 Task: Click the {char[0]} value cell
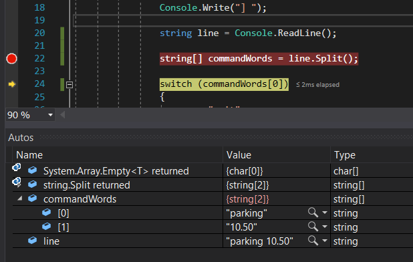point(277,171)
